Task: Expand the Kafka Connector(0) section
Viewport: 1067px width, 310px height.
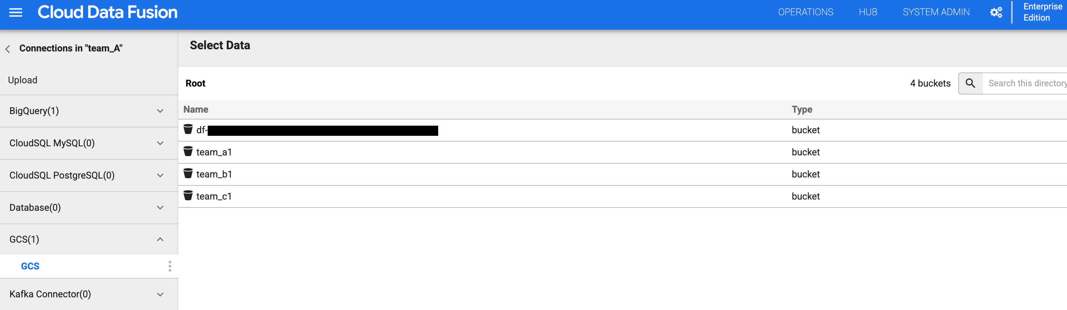Action: click(160, 295)
